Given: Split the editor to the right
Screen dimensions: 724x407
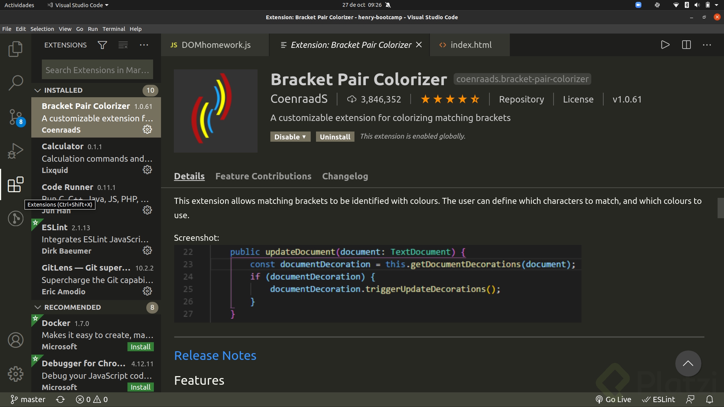Looking at the screenshot, I should tap(686, 45).
